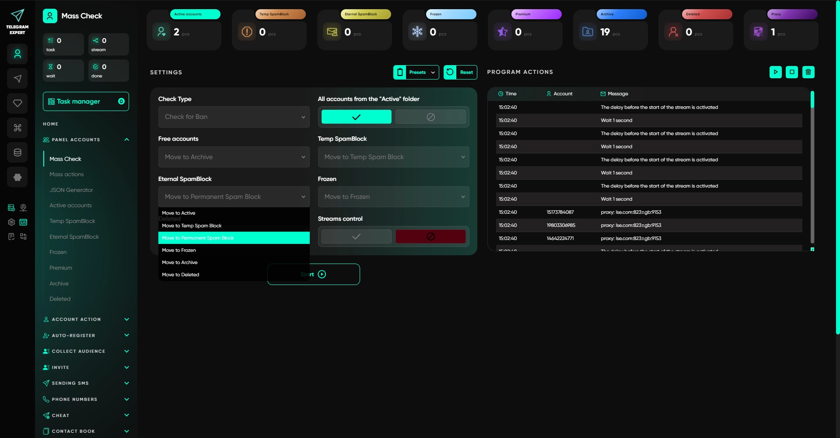
Task: Click the play icon in Program Actions
Action: click(x=775, y=72)
